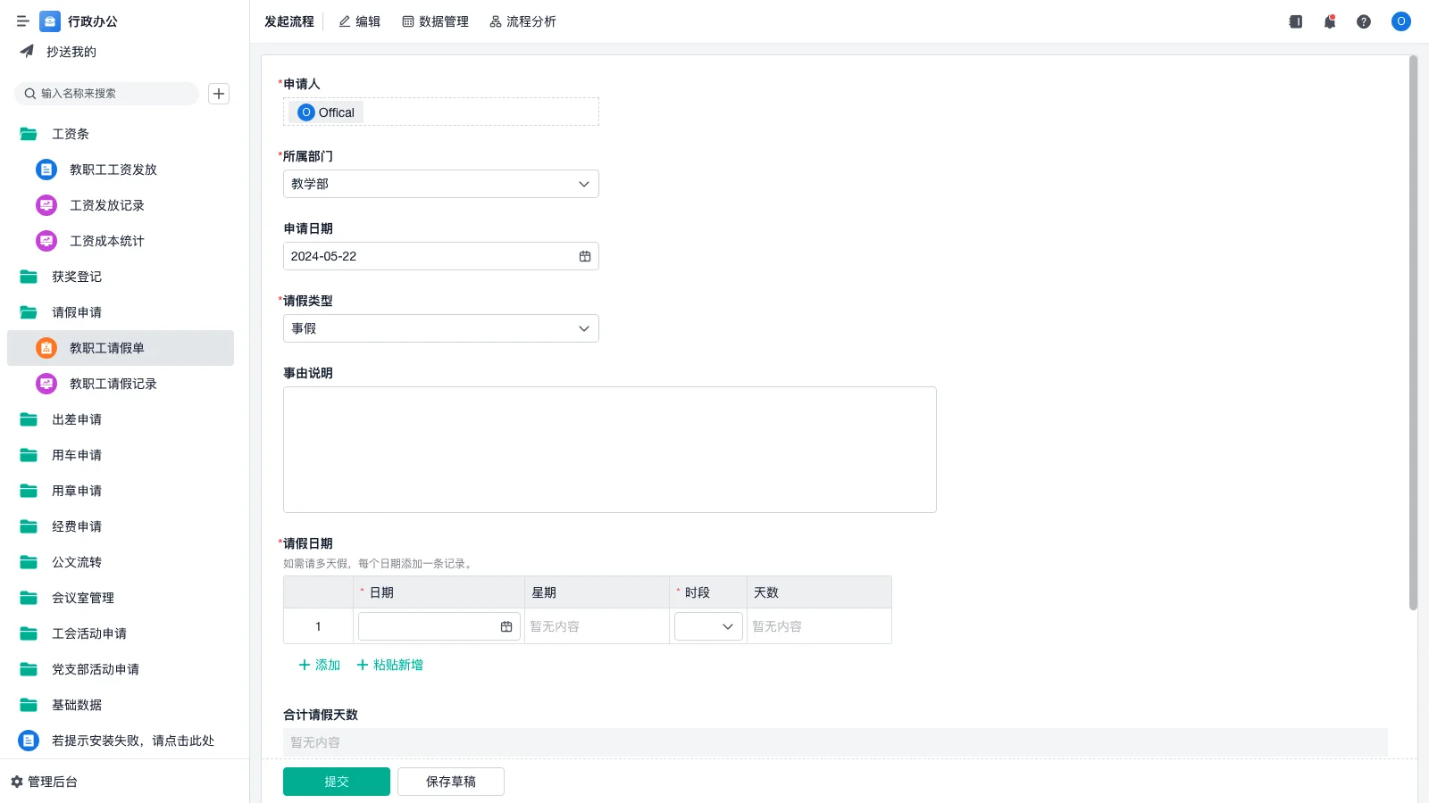Viewport: 1429px width, 803px height.
Task: Click the help question mark icon
Action: pos(1365,21)
